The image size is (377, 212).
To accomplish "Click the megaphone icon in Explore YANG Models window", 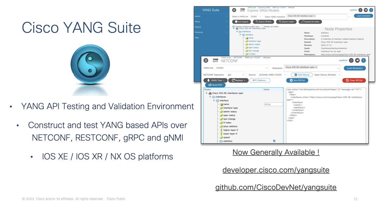I will 366,10.
